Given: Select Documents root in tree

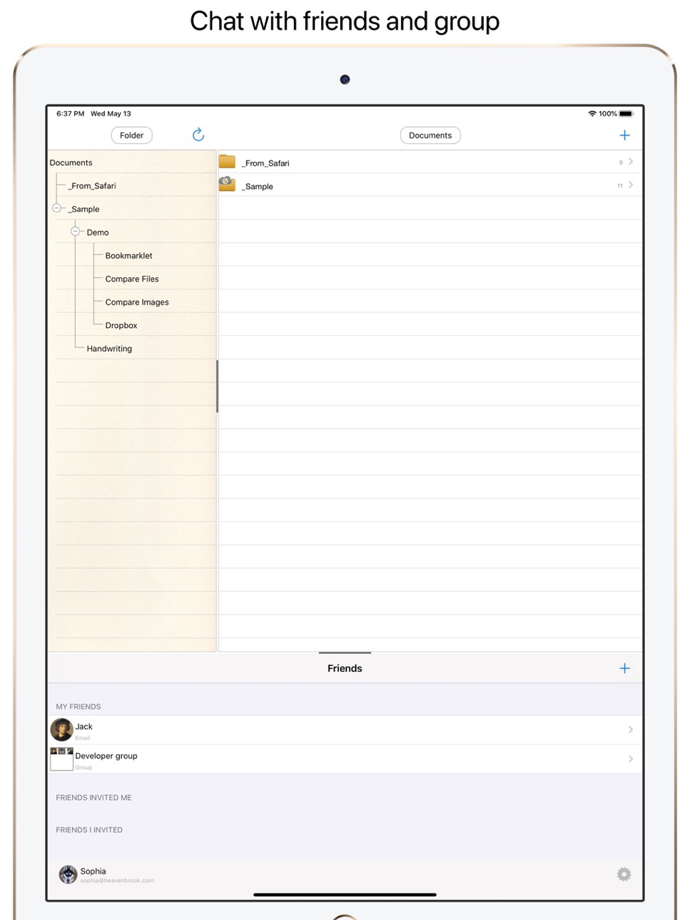Looking at the screenshot, I should [71, 163].
